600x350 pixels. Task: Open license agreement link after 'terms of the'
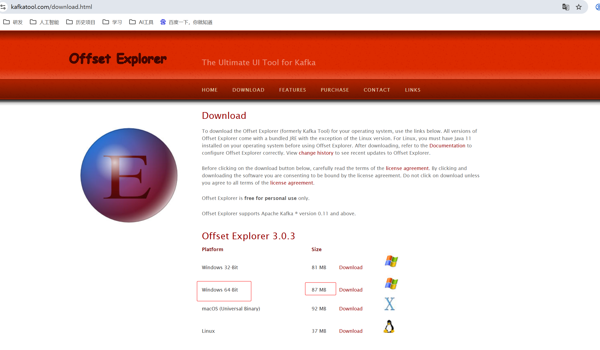pyautogui.click(x=407, y=168)
